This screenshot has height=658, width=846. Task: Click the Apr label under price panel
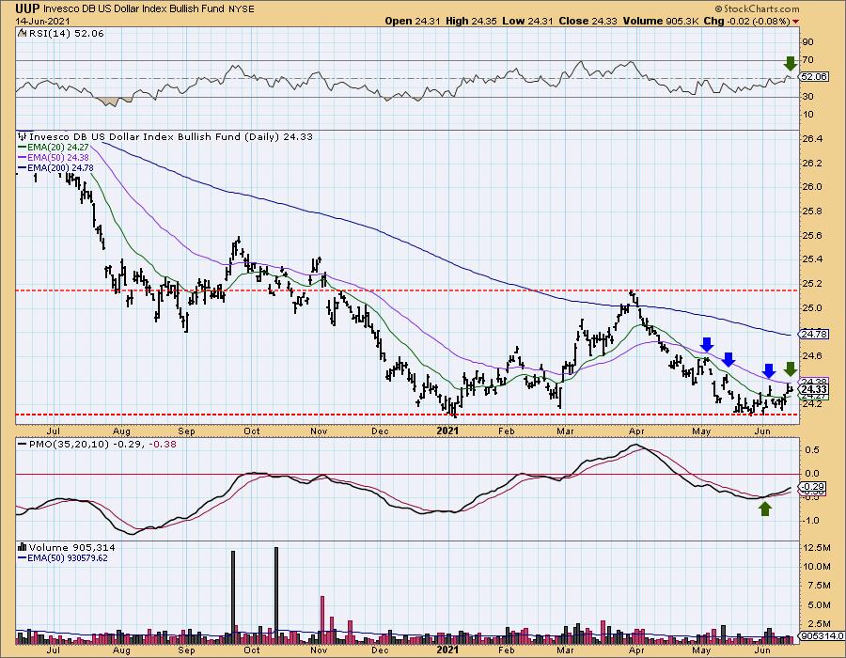[636, 431]
